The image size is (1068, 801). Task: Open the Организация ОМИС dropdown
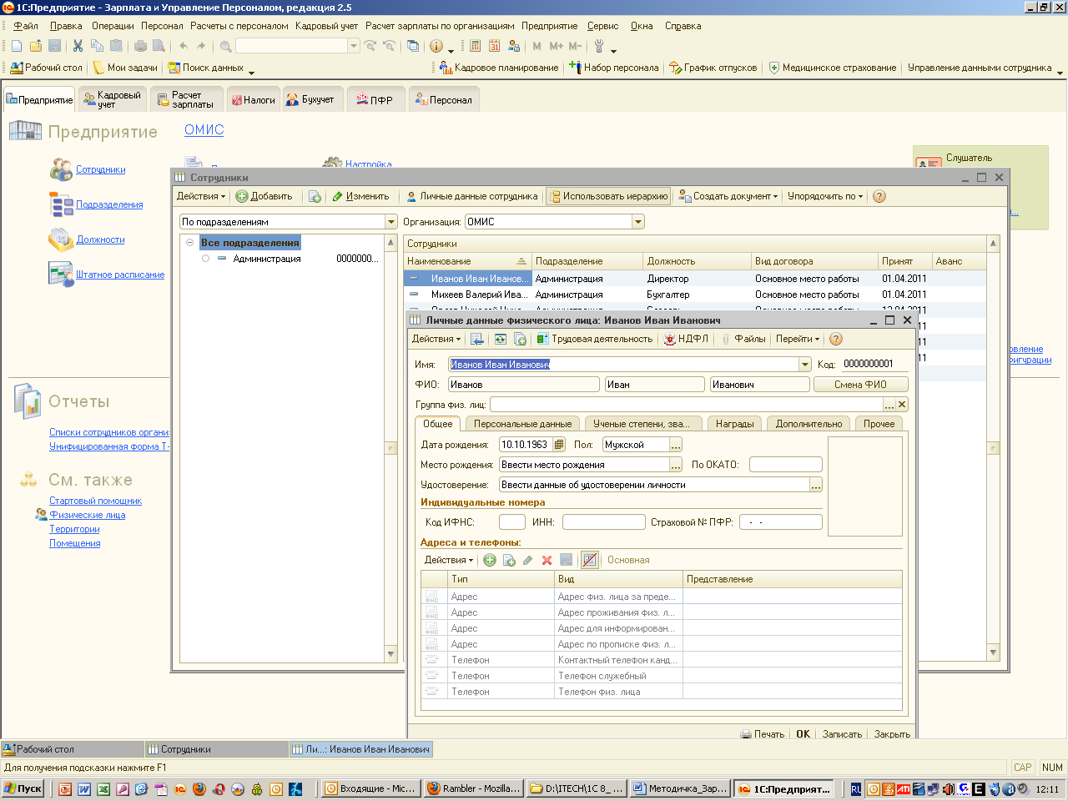click(x=638, y=222)
